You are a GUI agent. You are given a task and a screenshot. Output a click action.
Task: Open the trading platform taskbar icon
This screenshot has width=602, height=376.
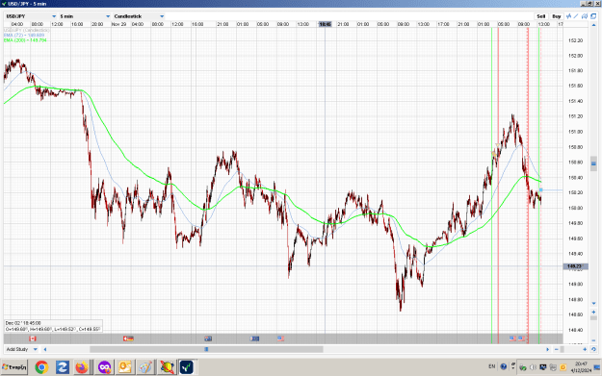(187, 367)
